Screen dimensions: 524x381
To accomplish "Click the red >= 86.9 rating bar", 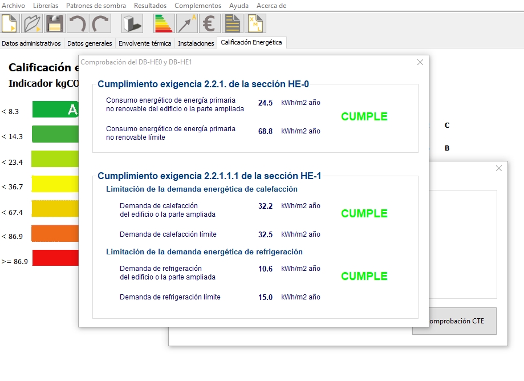I will 55,257.
